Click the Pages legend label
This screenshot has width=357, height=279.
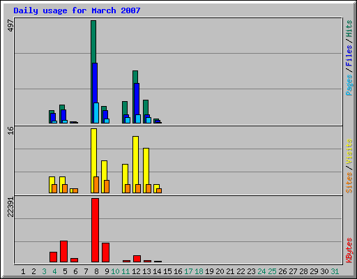click(x=349, y=85)
